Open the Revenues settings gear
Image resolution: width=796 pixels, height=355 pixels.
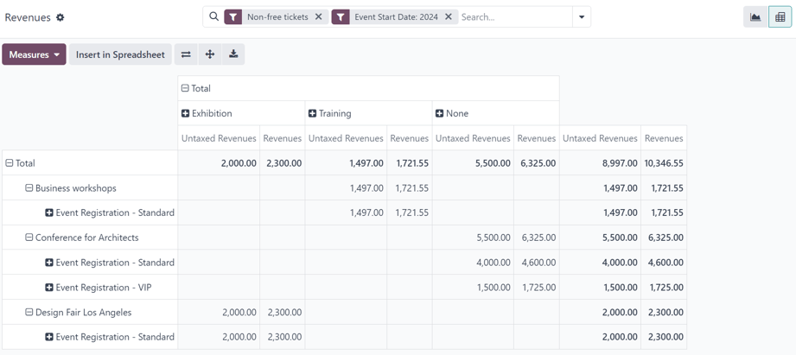coord(60,17)
